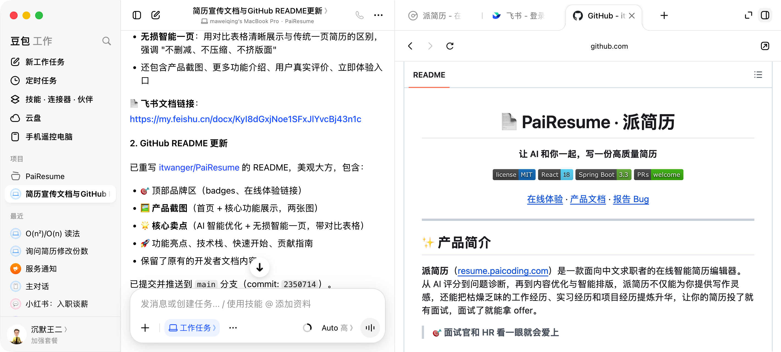Click the 项目 section label
The image size is (781, 352).
click(x=17, y=159)
